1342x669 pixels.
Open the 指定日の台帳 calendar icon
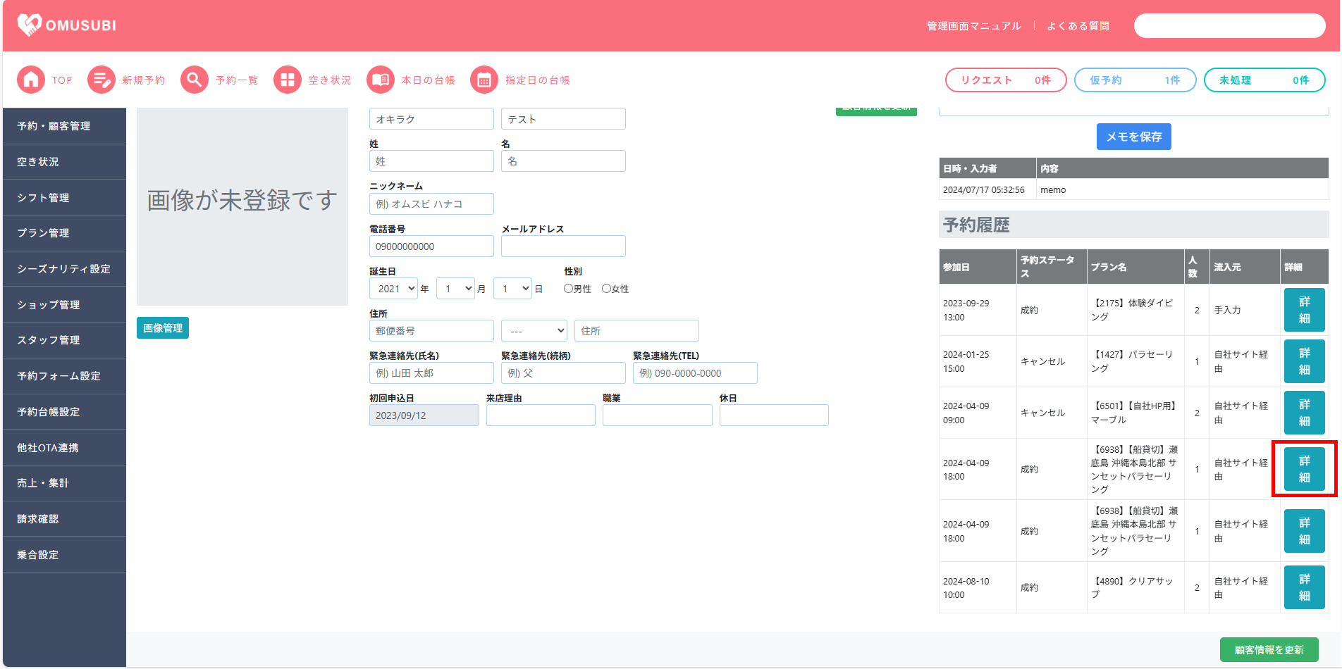(x=484, y=80)
